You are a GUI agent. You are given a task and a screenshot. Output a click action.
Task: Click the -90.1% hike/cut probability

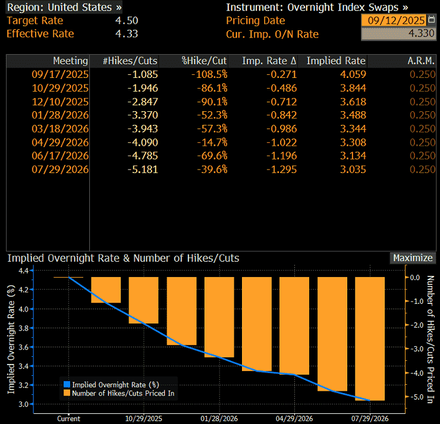[212, 102]
